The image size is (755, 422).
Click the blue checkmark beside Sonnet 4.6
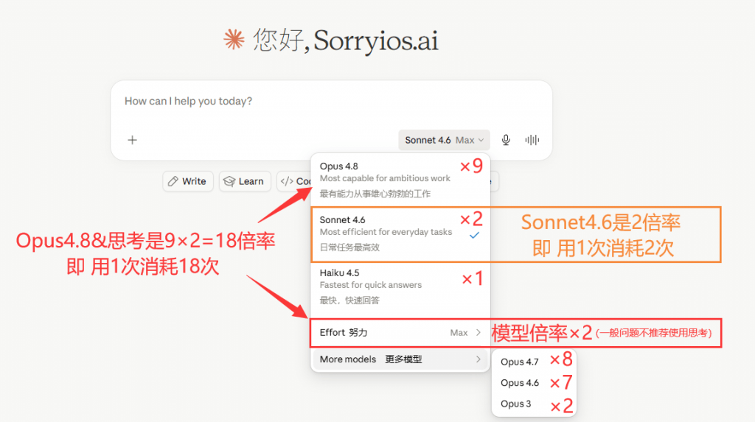474,235
